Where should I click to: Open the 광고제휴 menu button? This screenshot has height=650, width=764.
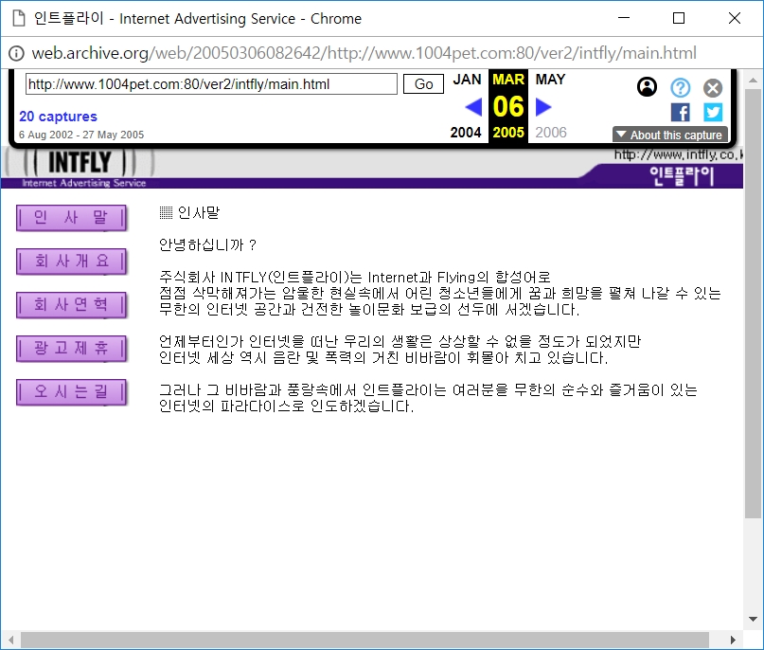tap(72, 348)
